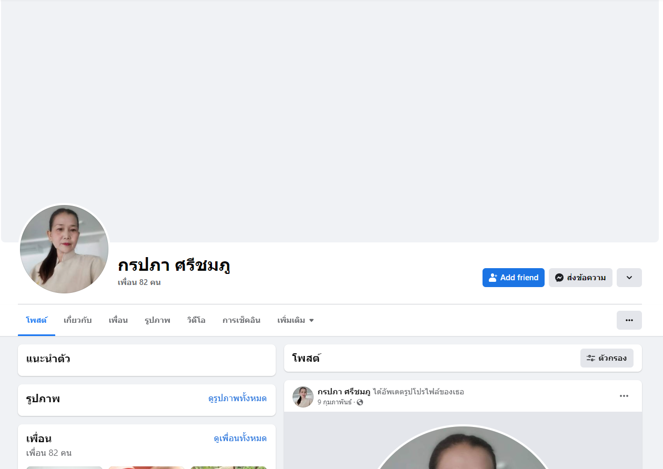The width and height of the screenshot is (663, 469).
Task: Open the เพิ่มเติม dropdown tab
Action: coord(295,320)
